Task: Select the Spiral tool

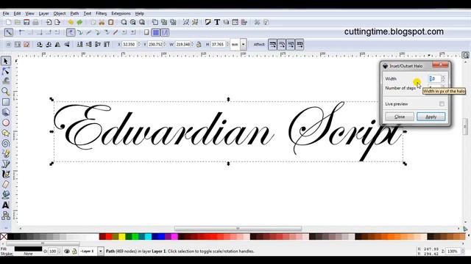Action: pos(6,144)
